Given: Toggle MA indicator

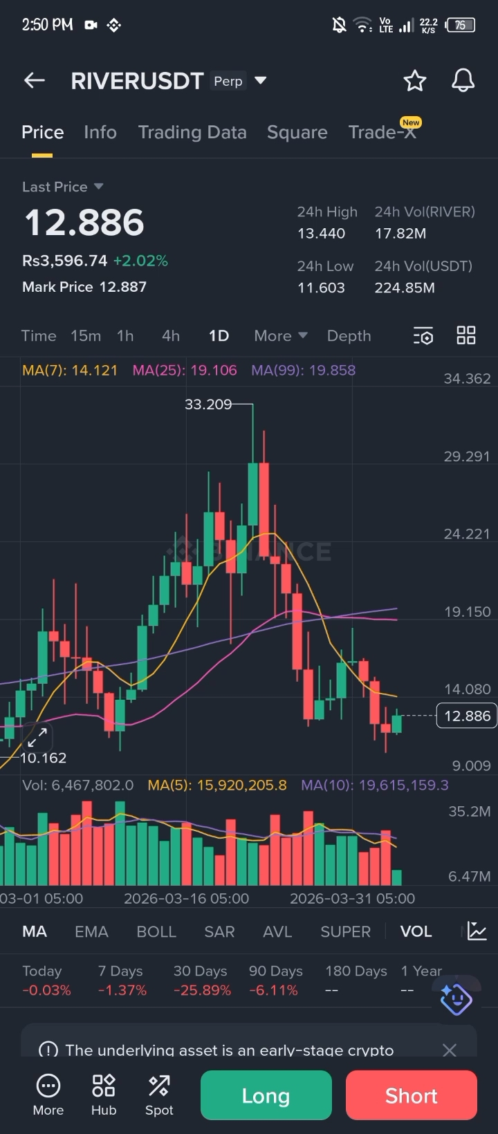Looking at the screenshot, I should (x=35, y=931).
